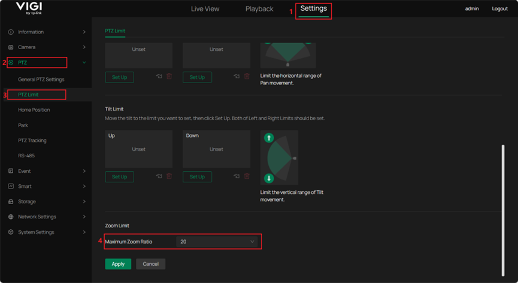This screenshot has height=283, width=518.
Task: Click the Tilt Limit heading text
Action: (114, 109)
